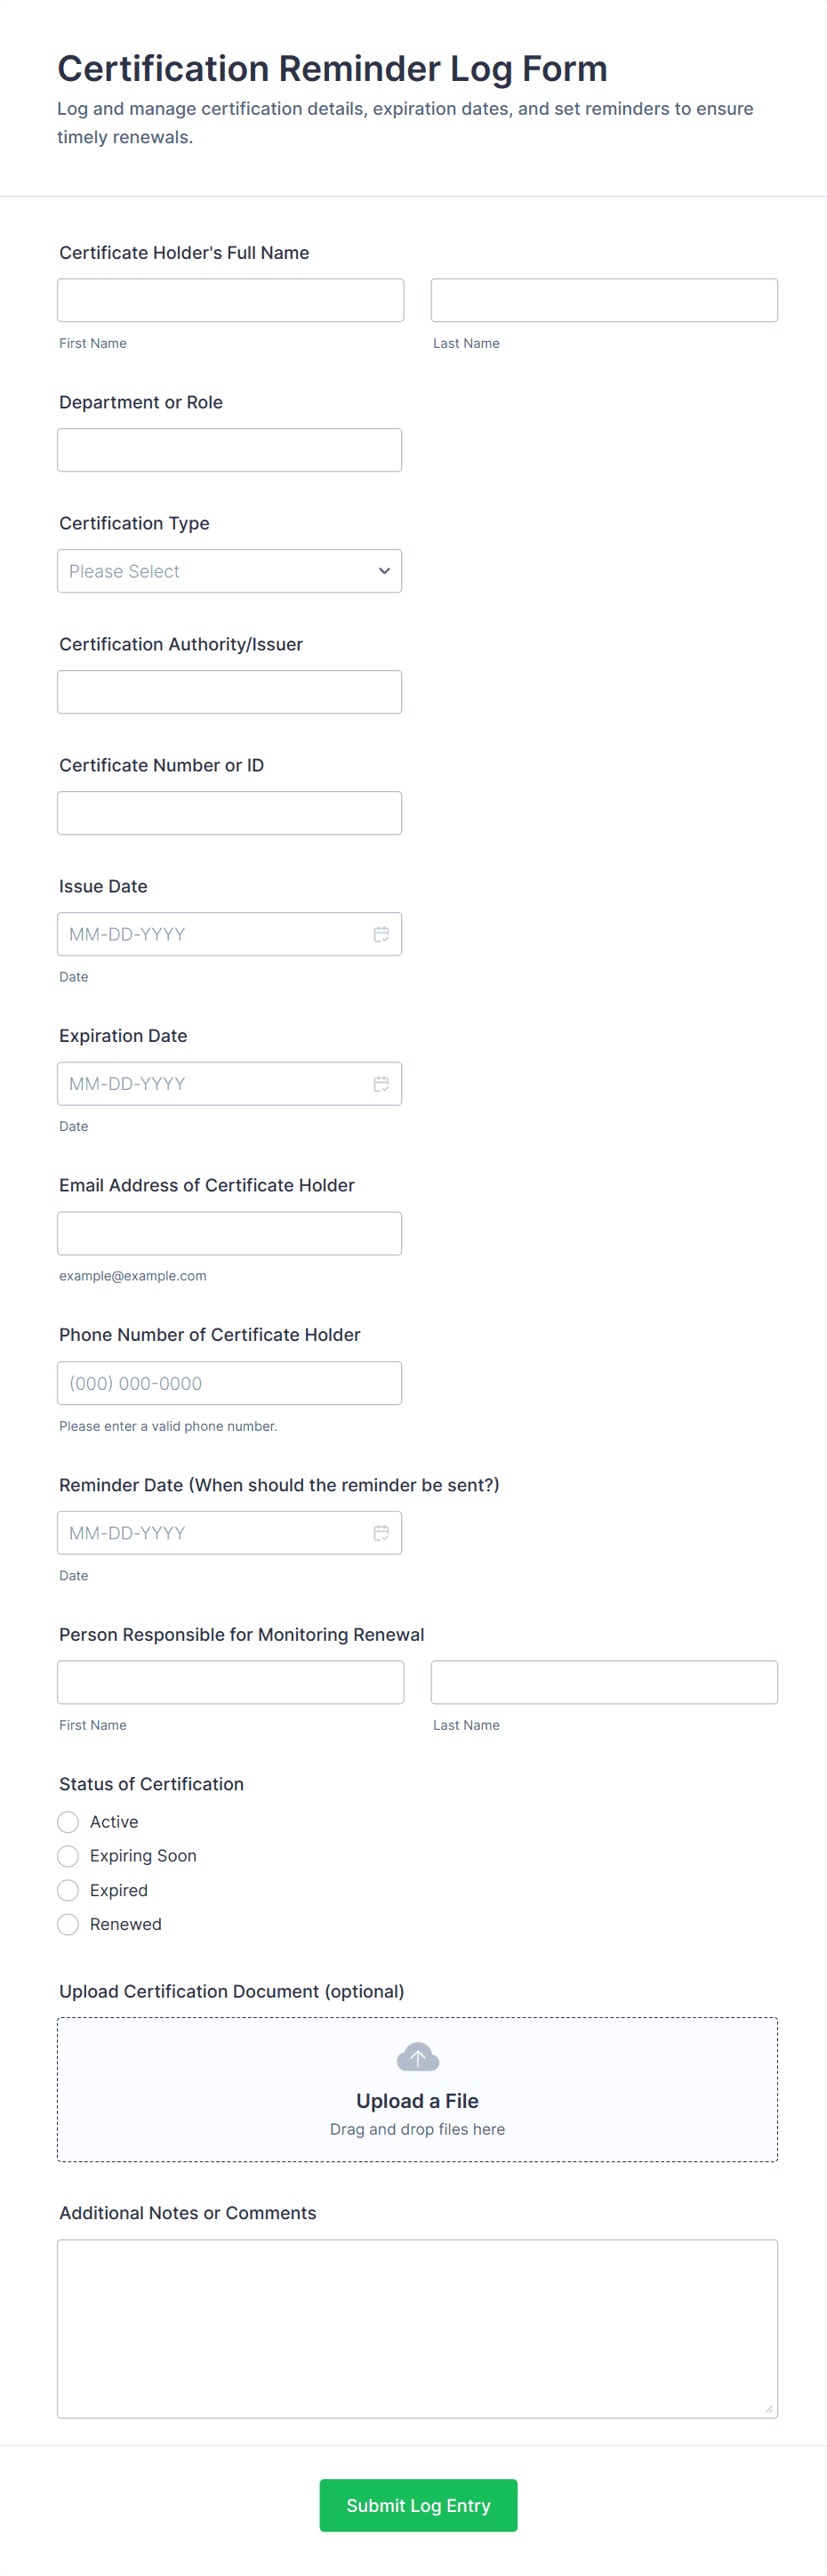Viewport: 827px width, 2576px height.
Task: Click the certificate holder Last Name field
Action: click(x=603, y=300)
